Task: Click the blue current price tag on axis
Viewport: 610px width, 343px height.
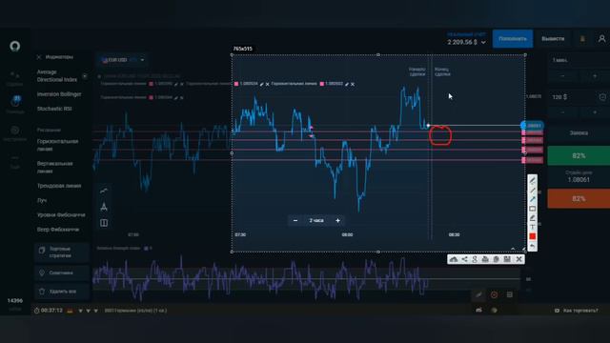Action: click(532, 125)
